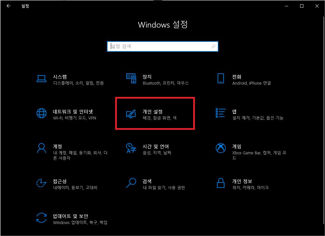Open the 개인 정보 settings title
The image size is (325, 236).
pyautogui.click(x=242, y=181)
